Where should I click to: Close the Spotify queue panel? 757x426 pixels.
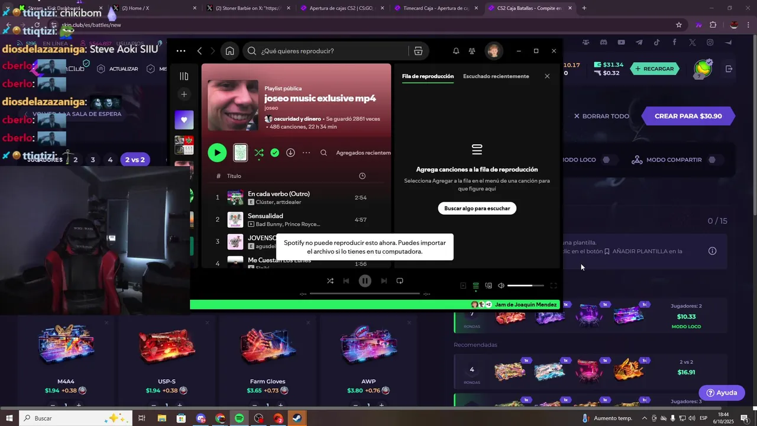click(x=547, y=76)
